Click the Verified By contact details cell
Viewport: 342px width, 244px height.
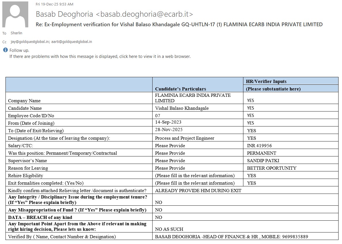pos(231,237)
